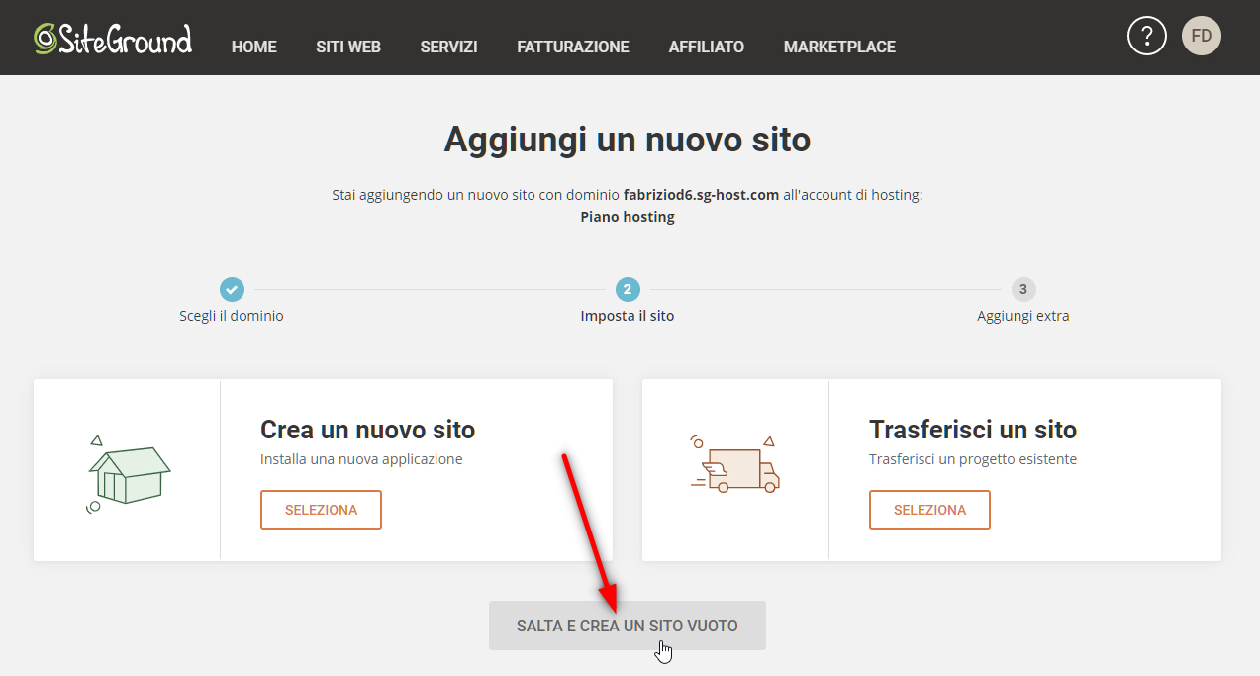Open FATTURAZIONE menu item
This screenshot has width=1260, height=676.
(x=573, y=47)
